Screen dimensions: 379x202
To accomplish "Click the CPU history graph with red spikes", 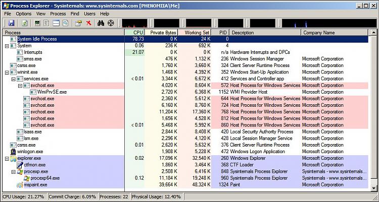I will pyautogui.click(x=134, y=23).
